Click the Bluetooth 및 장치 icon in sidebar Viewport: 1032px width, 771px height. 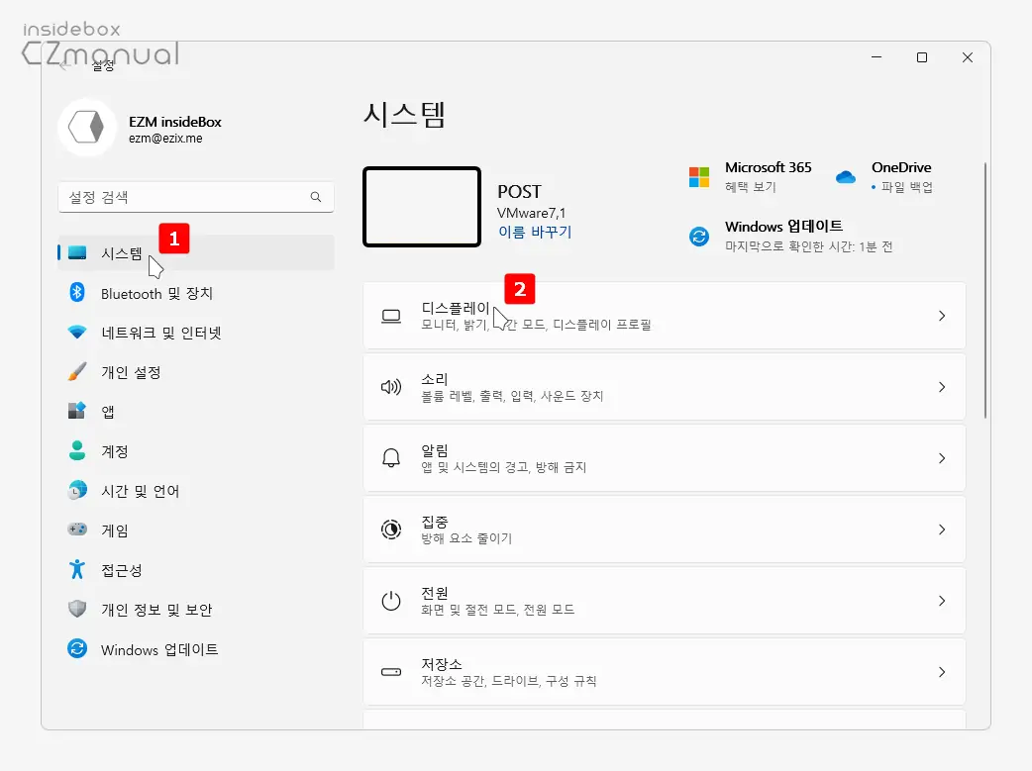[x=77, y=293]
